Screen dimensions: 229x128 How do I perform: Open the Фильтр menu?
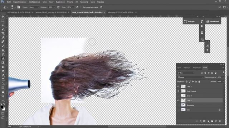pos(70,2)
